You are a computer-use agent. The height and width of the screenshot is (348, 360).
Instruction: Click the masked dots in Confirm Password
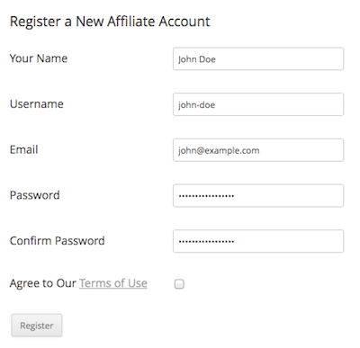click(206, 242)
